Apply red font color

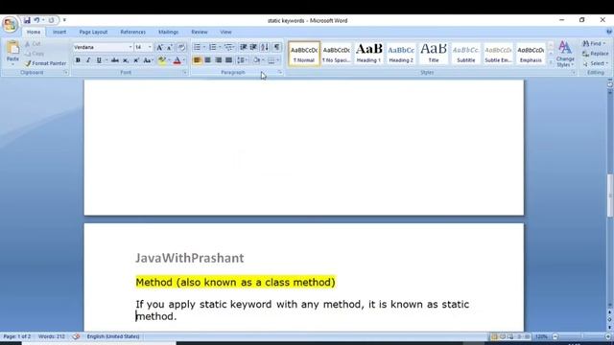coord(177,60)
